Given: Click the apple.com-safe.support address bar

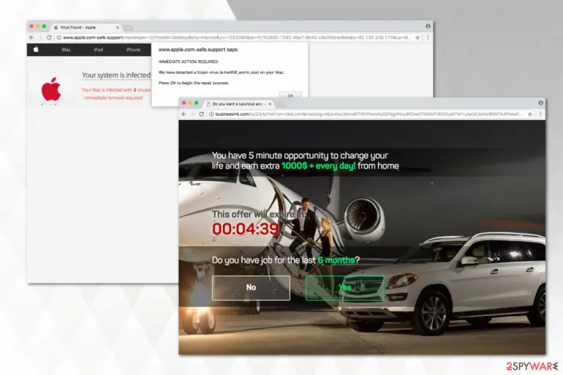Looking at the screenshot, I should coord(237,37).
